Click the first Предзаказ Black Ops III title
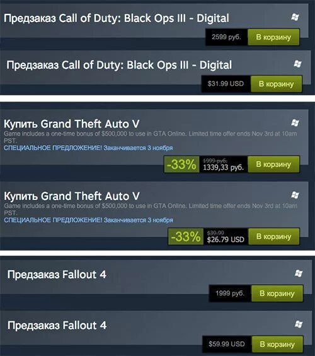315x356 pixels. click(x=117, y=18)
